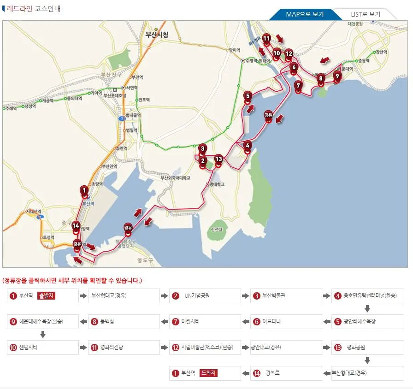Click map marker 5 on the map
The width and height of the screenshot is (413, 389).
(x=248, y=97)
